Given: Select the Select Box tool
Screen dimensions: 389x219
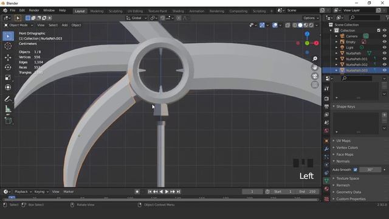Looking at the screenshot, I should point(8,36).
